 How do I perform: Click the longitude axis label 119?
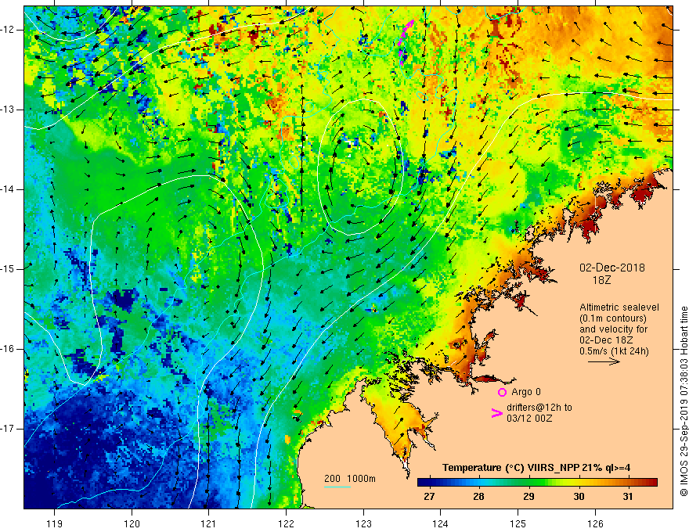pos(55,523)
